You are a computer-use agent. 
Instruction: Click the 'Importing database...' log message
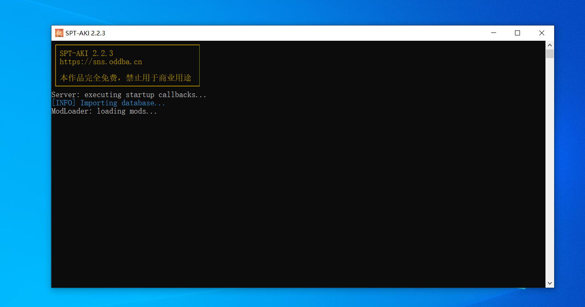click(122, 102)
